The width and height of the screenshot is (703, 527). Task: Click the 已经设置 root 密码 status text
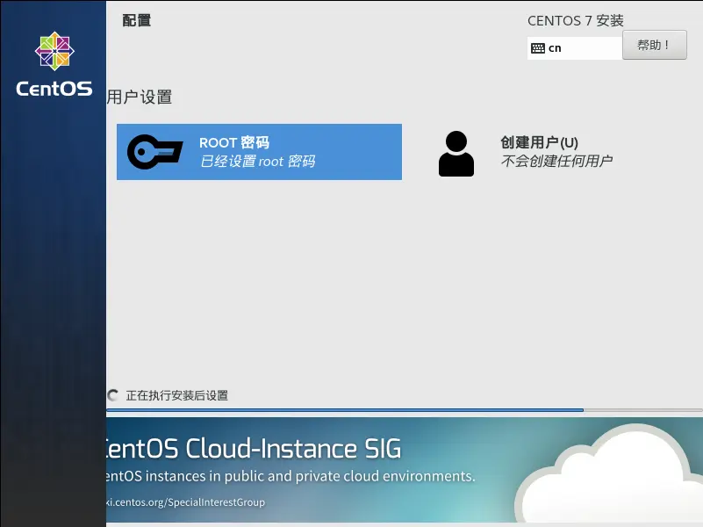pyautogui.click(x=257, y=161)
